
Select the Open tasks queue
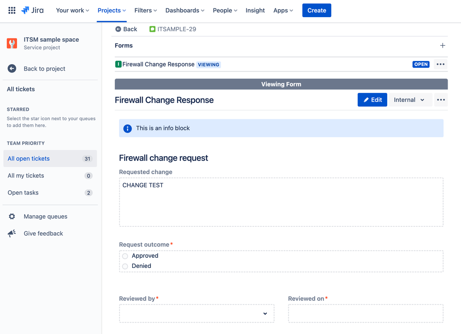coord(50,193)
